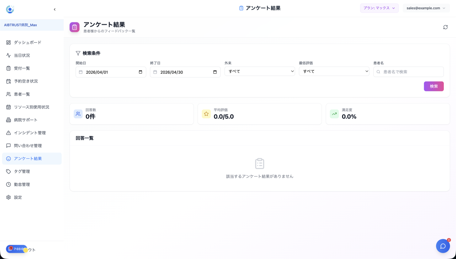Viewport: 456px width, 259px height.
Task: Refresh アンケート結果 with the reload icon
Action: (x=445, y=27)
